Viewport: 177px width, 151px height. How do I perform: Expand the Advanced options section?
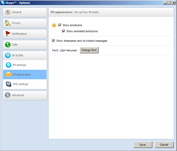(x=25, y=95)
